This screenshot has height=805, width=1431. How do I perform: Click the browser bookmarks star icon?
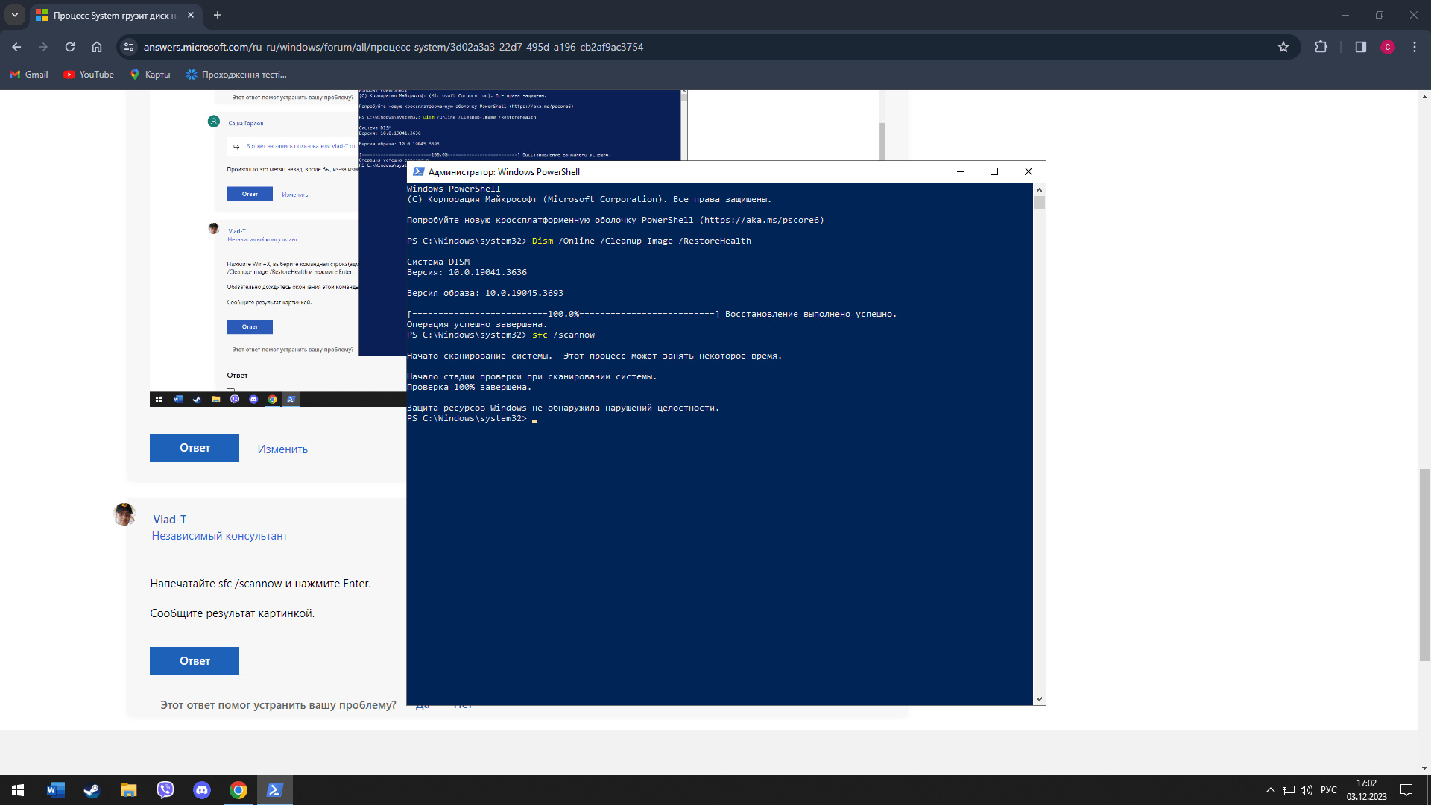[1283, 46]
